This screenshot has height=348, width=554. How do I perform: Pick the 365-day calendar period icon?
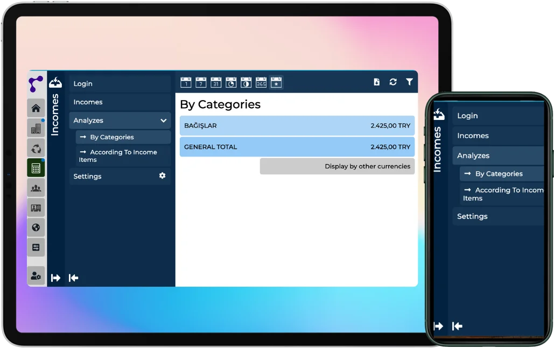tap(261, 82)
